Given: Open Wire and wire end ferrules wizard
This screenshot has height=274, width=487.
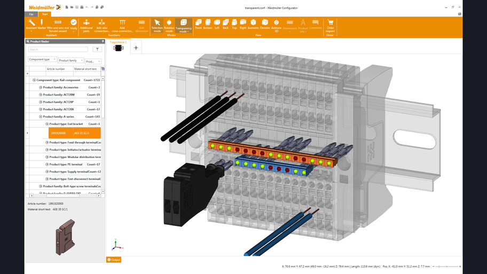Looking at the screenshot, I should coord(58,25).
